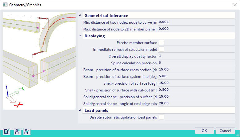Edit Max. distance of node to 2D member plane value

pyautogui.click(x=196, y=29)
